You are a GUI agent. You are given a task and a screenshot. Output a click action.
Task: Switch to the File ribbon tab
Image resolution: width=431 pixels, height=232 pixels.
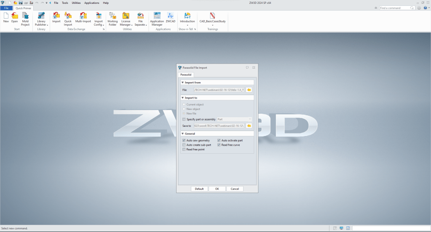(6, 8)
